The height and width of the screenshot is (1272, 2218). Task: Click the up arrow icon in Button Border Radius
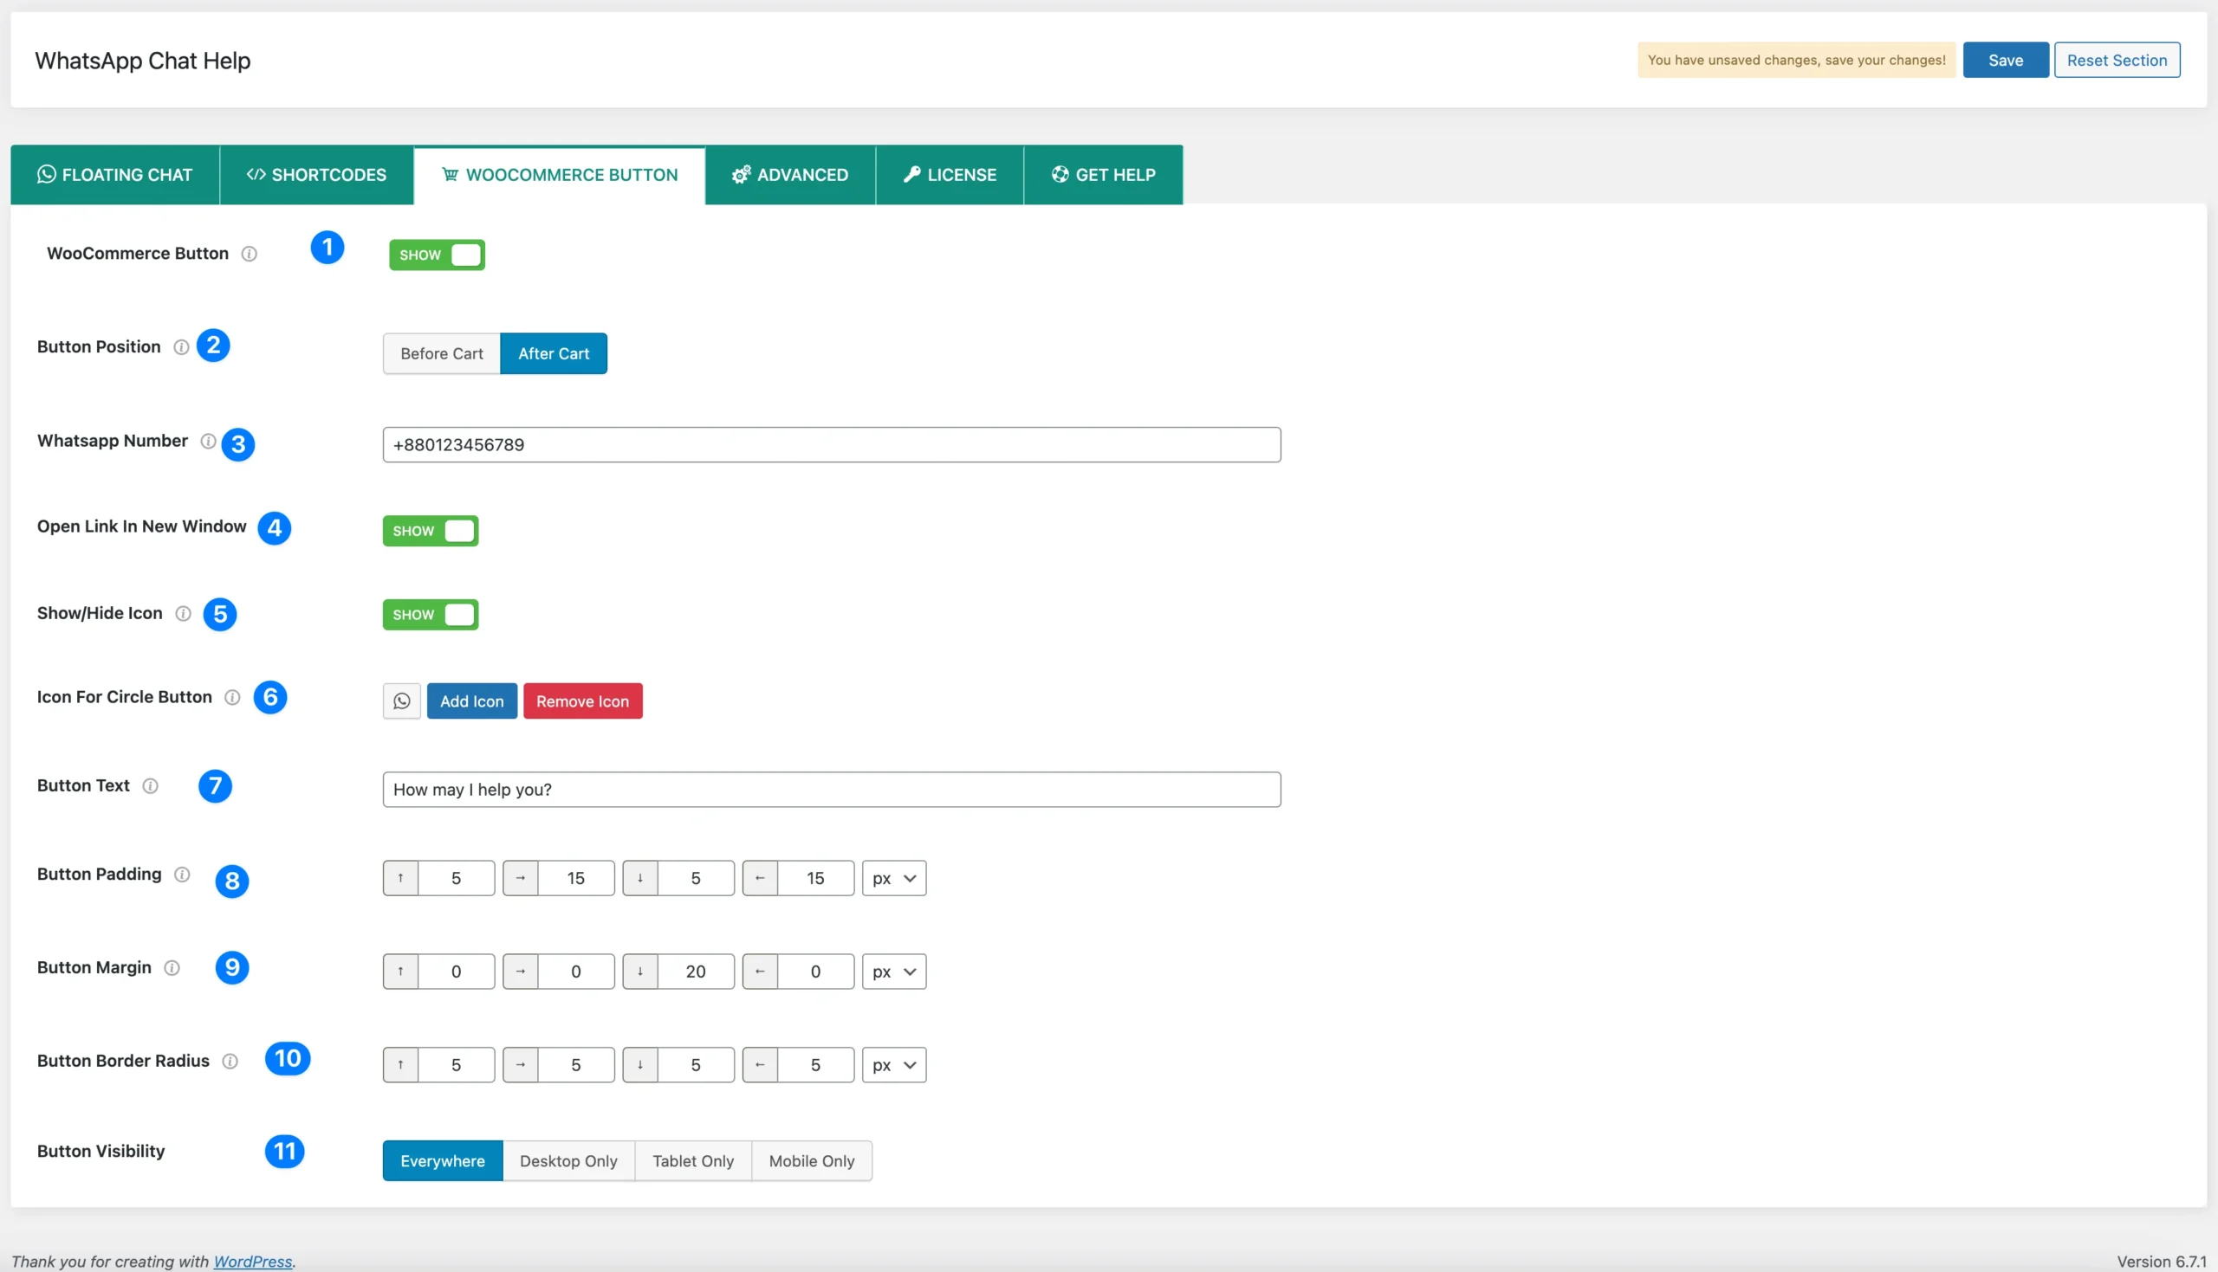401,1065
